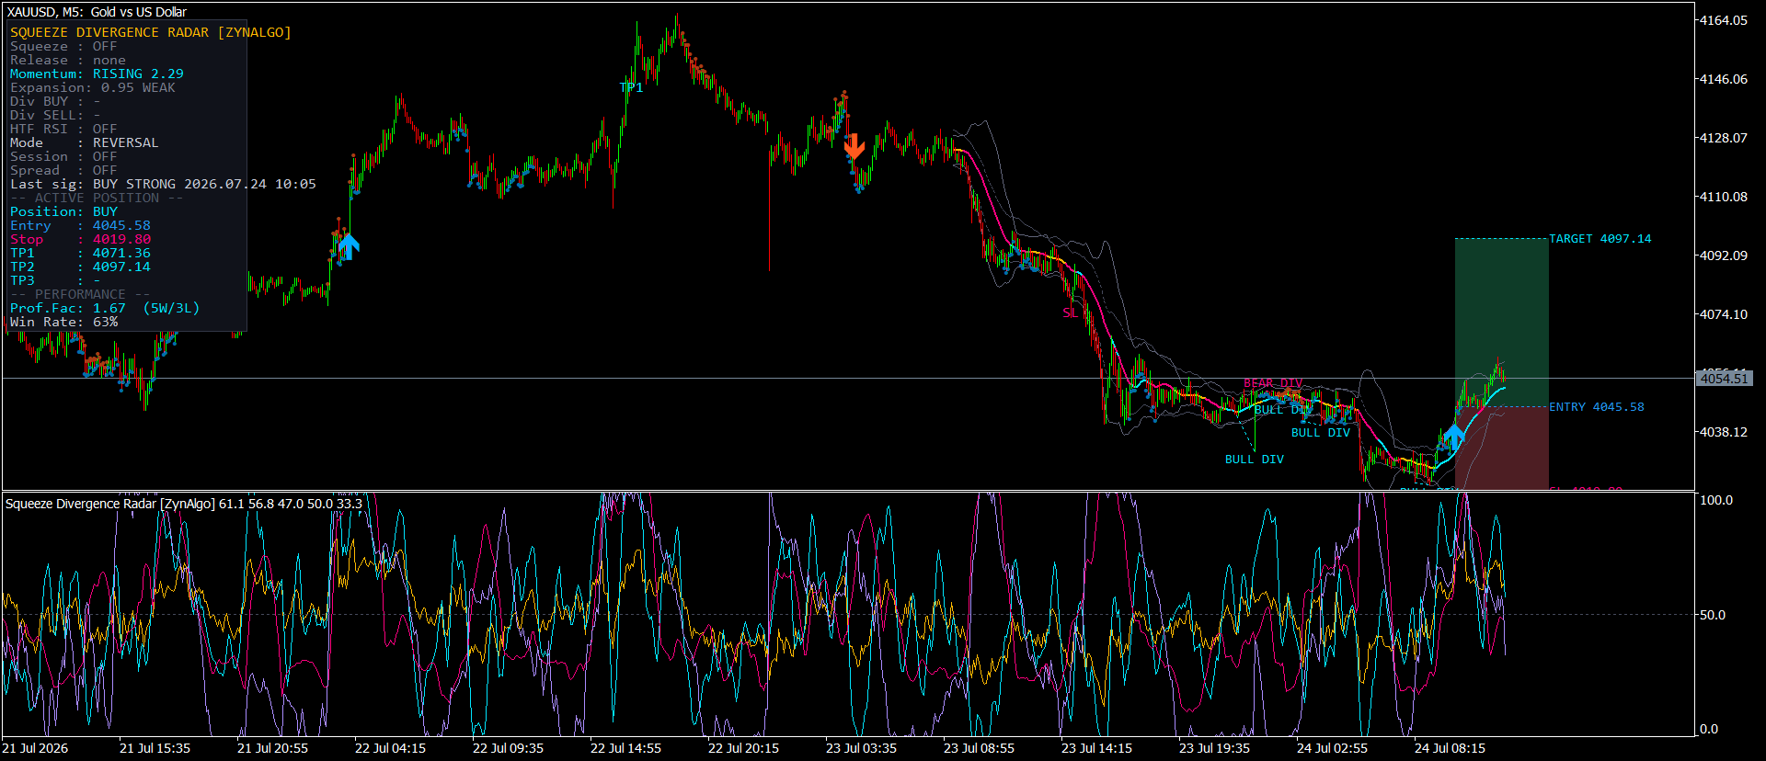Click the 24 Jul 08:15 time axis label

[x=1450, y=748]
